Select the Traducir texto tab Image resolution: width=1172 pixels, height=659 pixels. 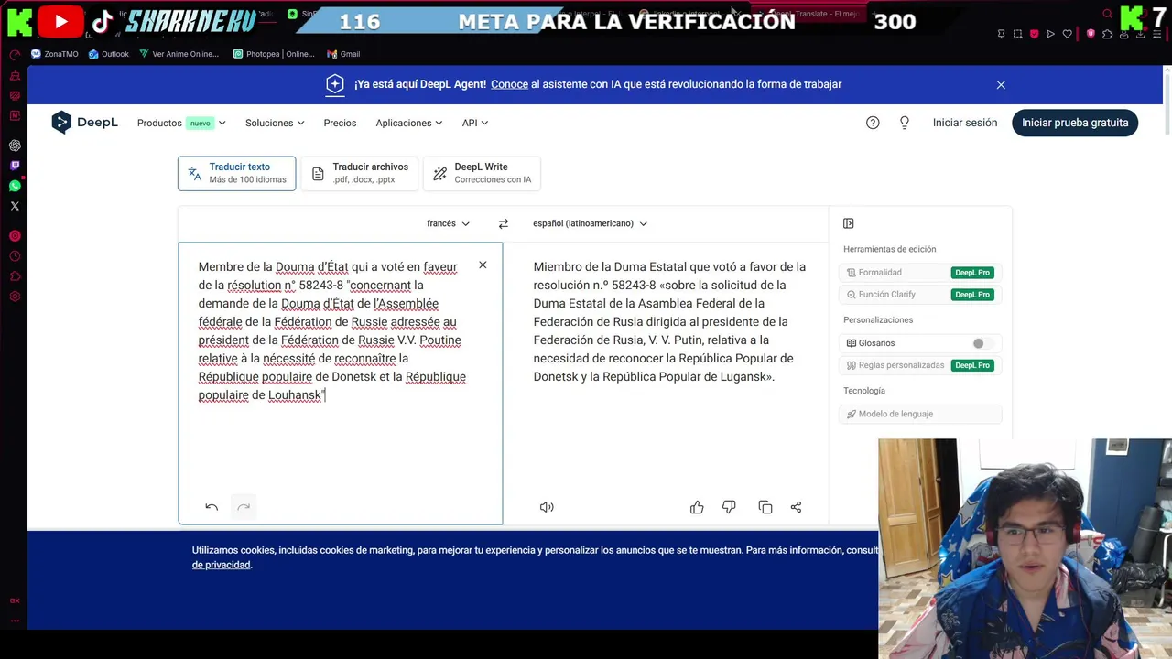click(237, 173)
